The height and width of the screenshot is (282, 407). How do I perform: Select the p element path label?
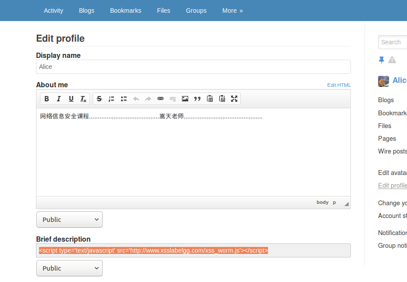(334, 202)
